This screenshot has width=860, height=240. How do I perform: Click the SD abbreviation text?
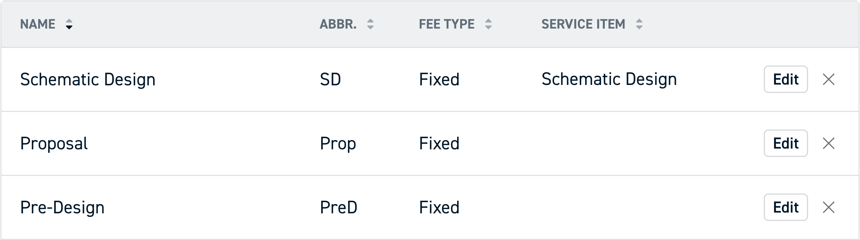tap(331, 79)
